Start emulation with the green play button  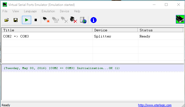click(27, 20)
